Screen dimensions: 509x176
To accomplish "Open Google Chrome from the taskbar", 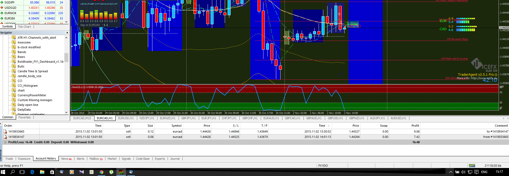I will 101,172.
